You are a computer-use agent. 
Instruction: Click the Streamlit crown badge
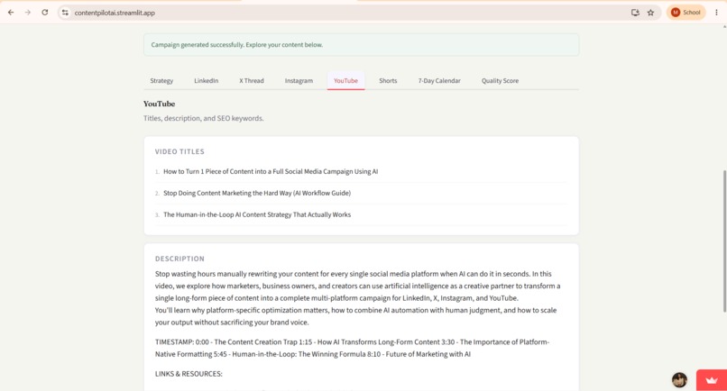tap(712, 380)
